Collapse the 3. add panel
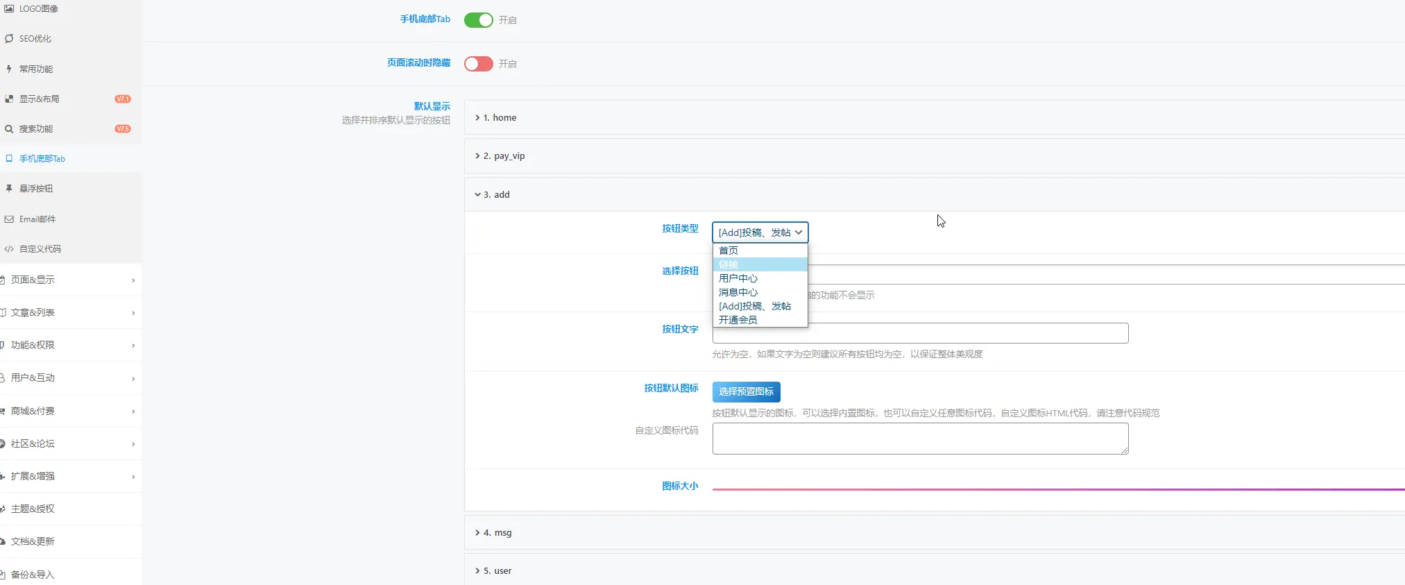 point(934,195)
